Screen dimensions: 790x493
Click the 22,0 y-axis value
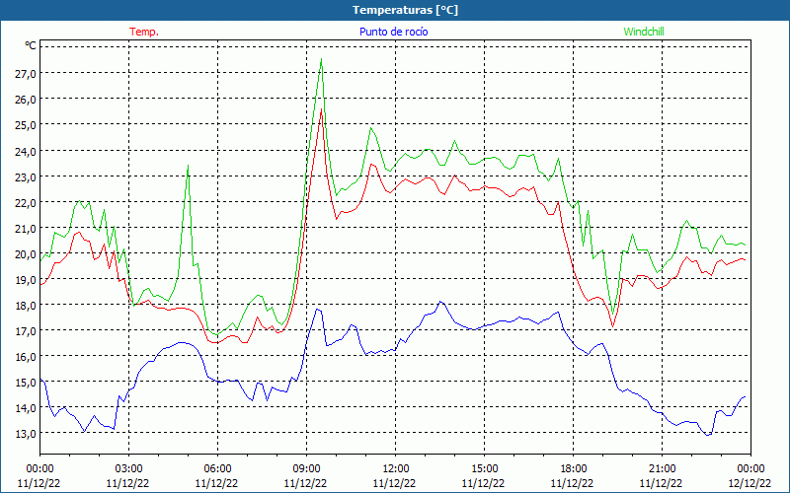[26, 202]
